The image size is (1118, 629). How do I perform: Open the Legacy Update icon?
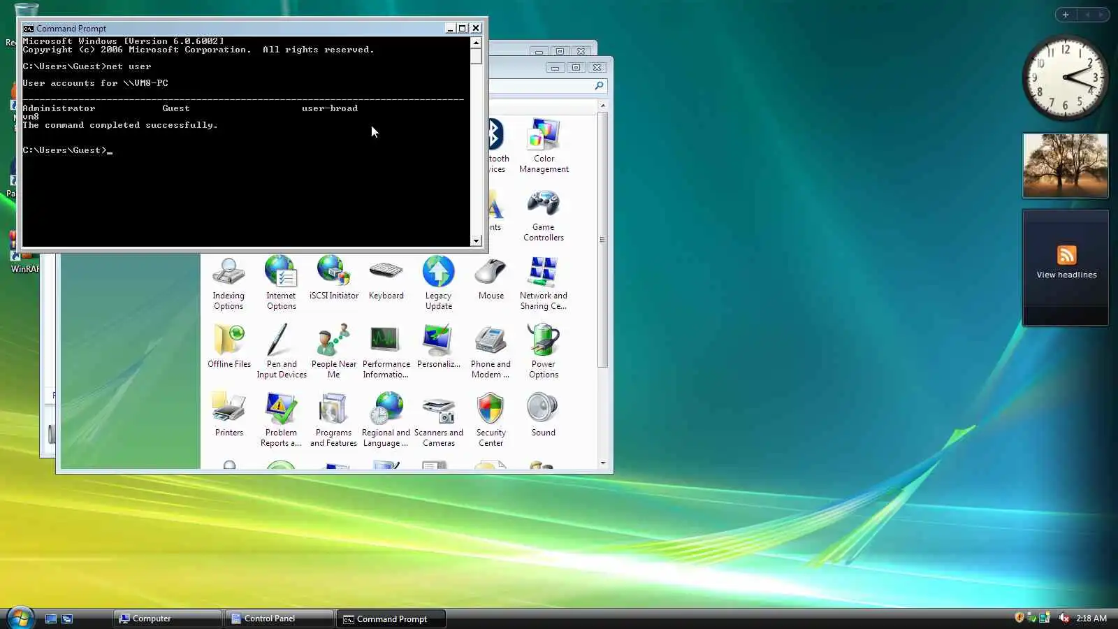coord(439,283)
